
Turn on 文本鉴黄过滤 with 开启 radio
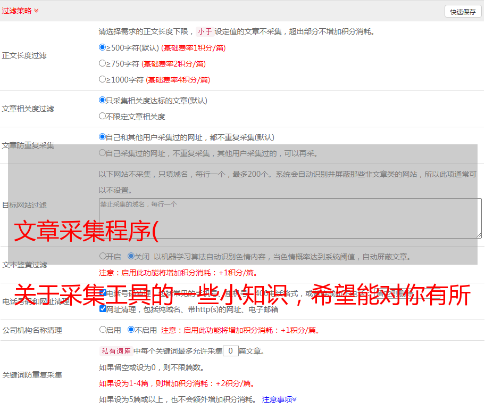[x=103, y=256]
